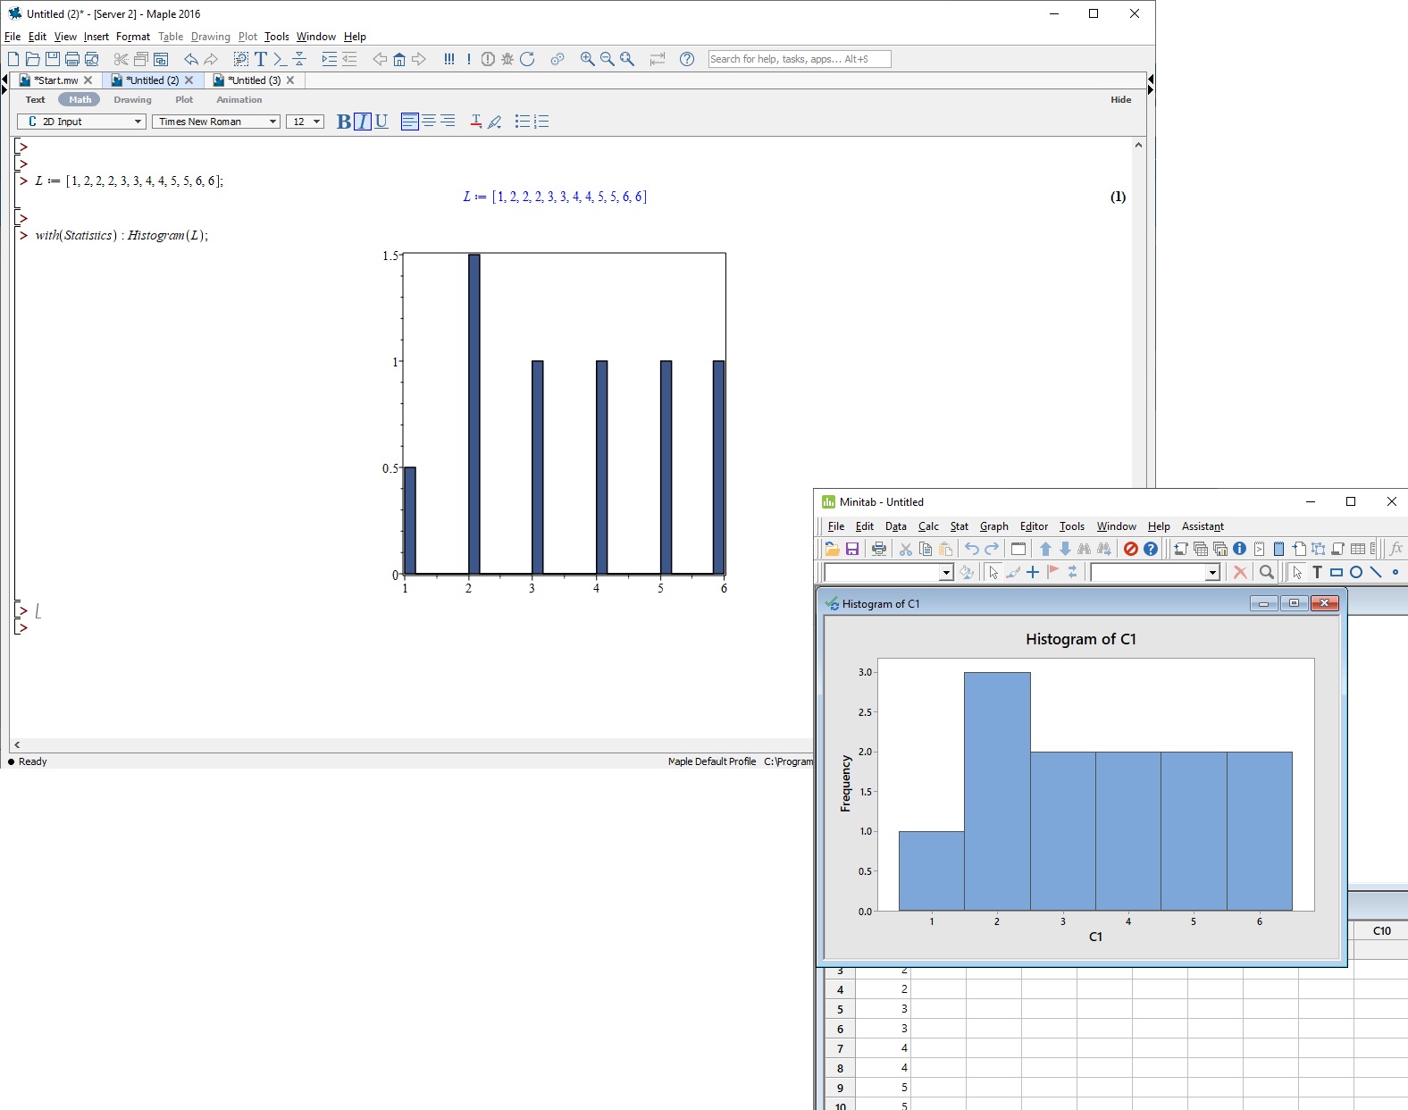The height and width of the screenshot is (1110, 1408).
Task: Save the Maple worksheet
Action: (53, 59)
